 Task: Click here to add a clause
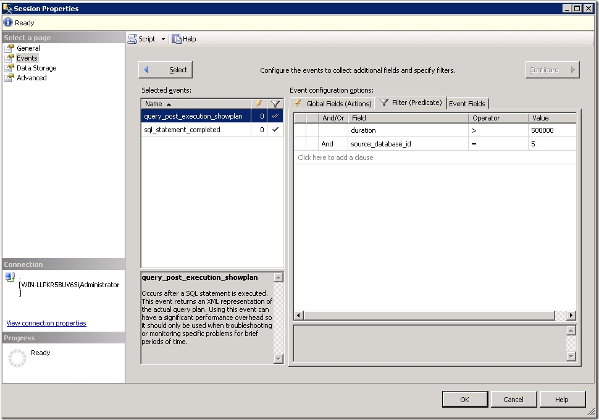[435, 157]
